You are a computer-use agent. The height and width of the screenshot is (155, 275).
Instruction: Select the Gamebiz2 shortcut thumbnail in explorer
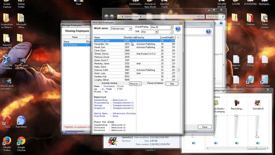(112, 141)
